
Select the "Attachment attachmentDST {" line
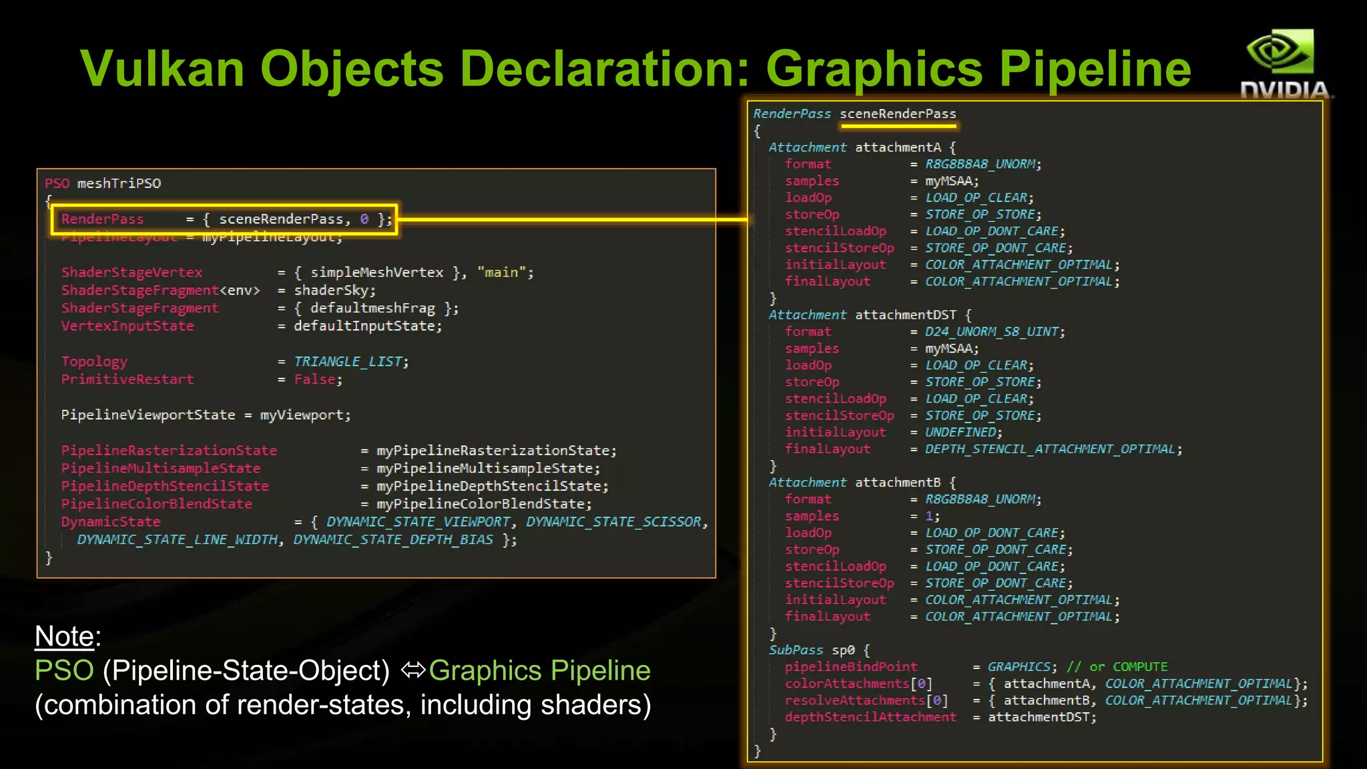pyautogui.click(x=870, y=315)
